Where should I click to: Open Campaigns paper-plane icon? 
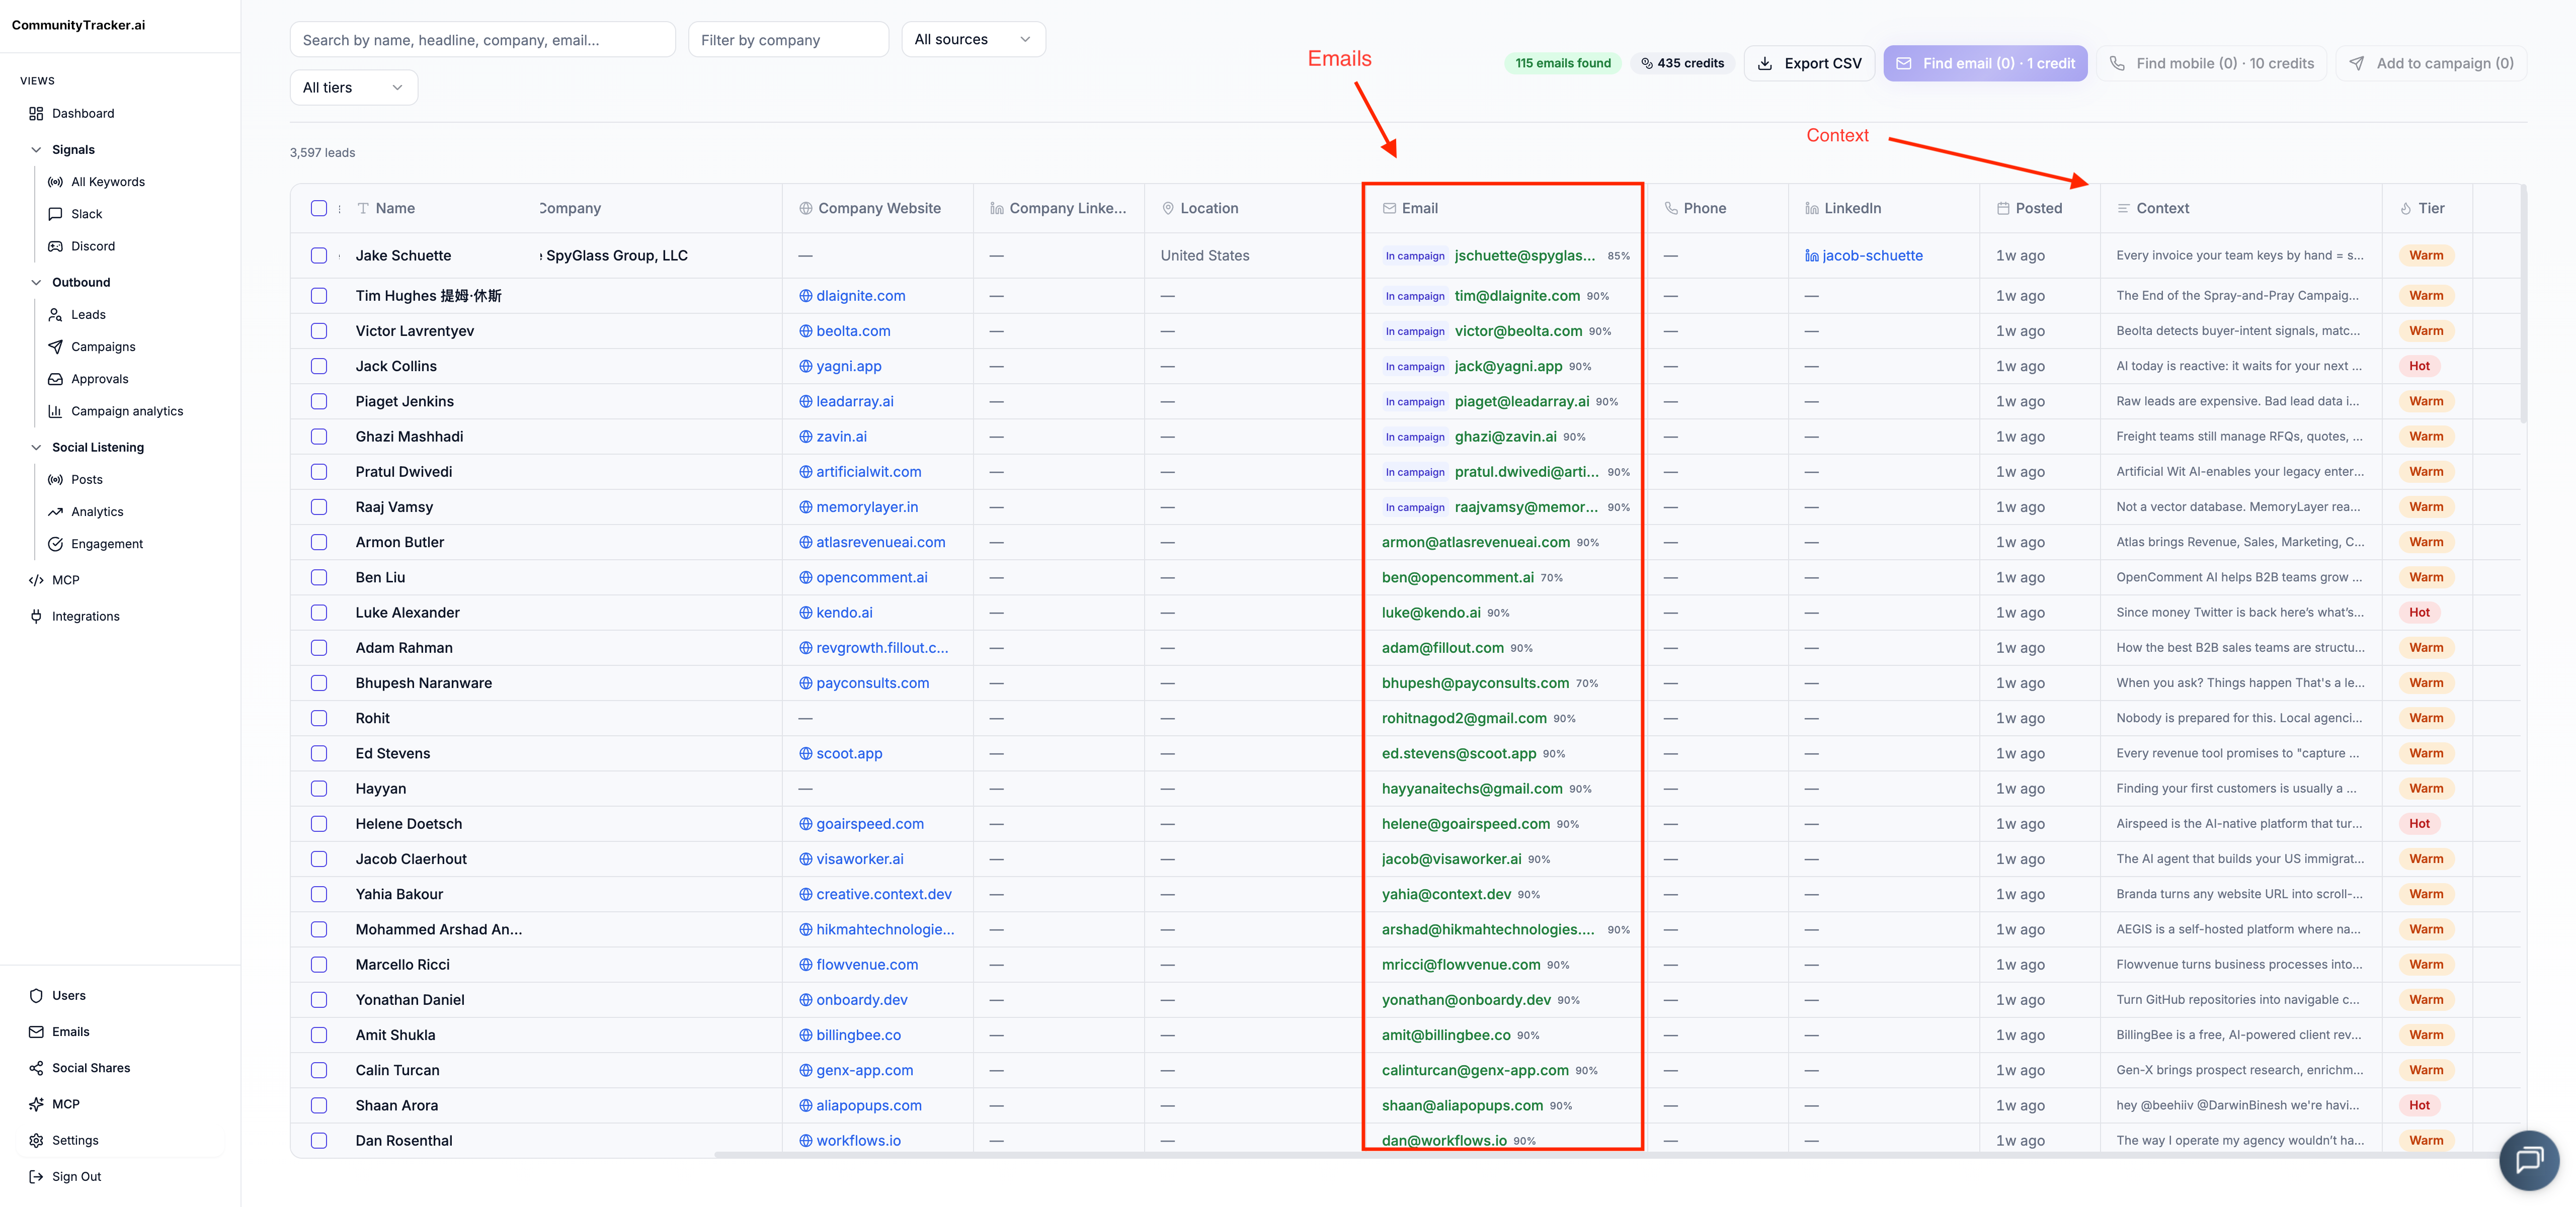click(56, 347)
